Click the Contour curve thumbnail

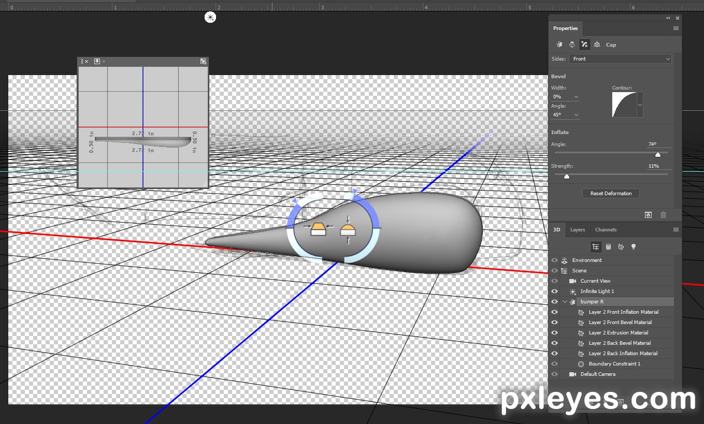coord(624,105)
